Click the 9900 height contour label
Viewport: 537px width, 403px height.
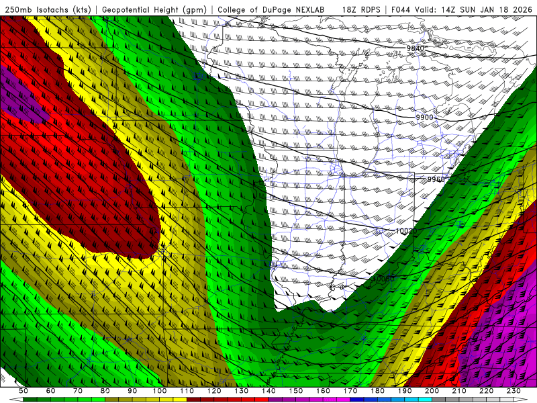(x=425, y=117)
